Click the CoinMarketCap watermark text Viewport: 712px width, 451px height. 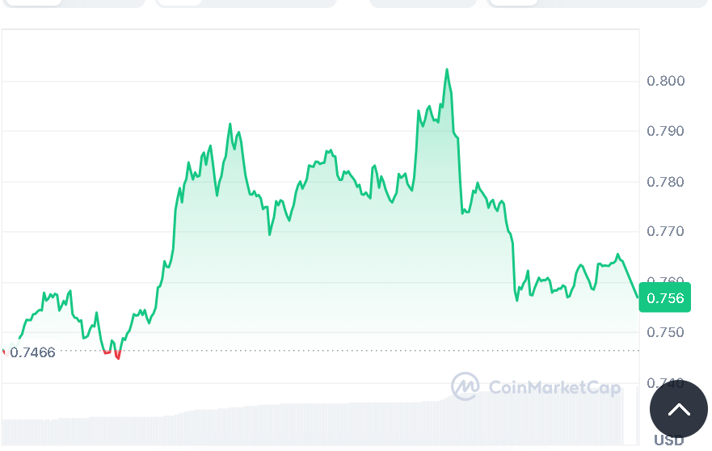coord(554,388)
